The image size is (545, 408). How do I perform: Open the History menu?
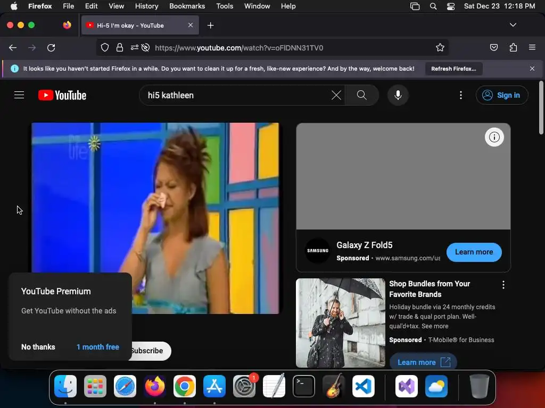pos(147,6)
